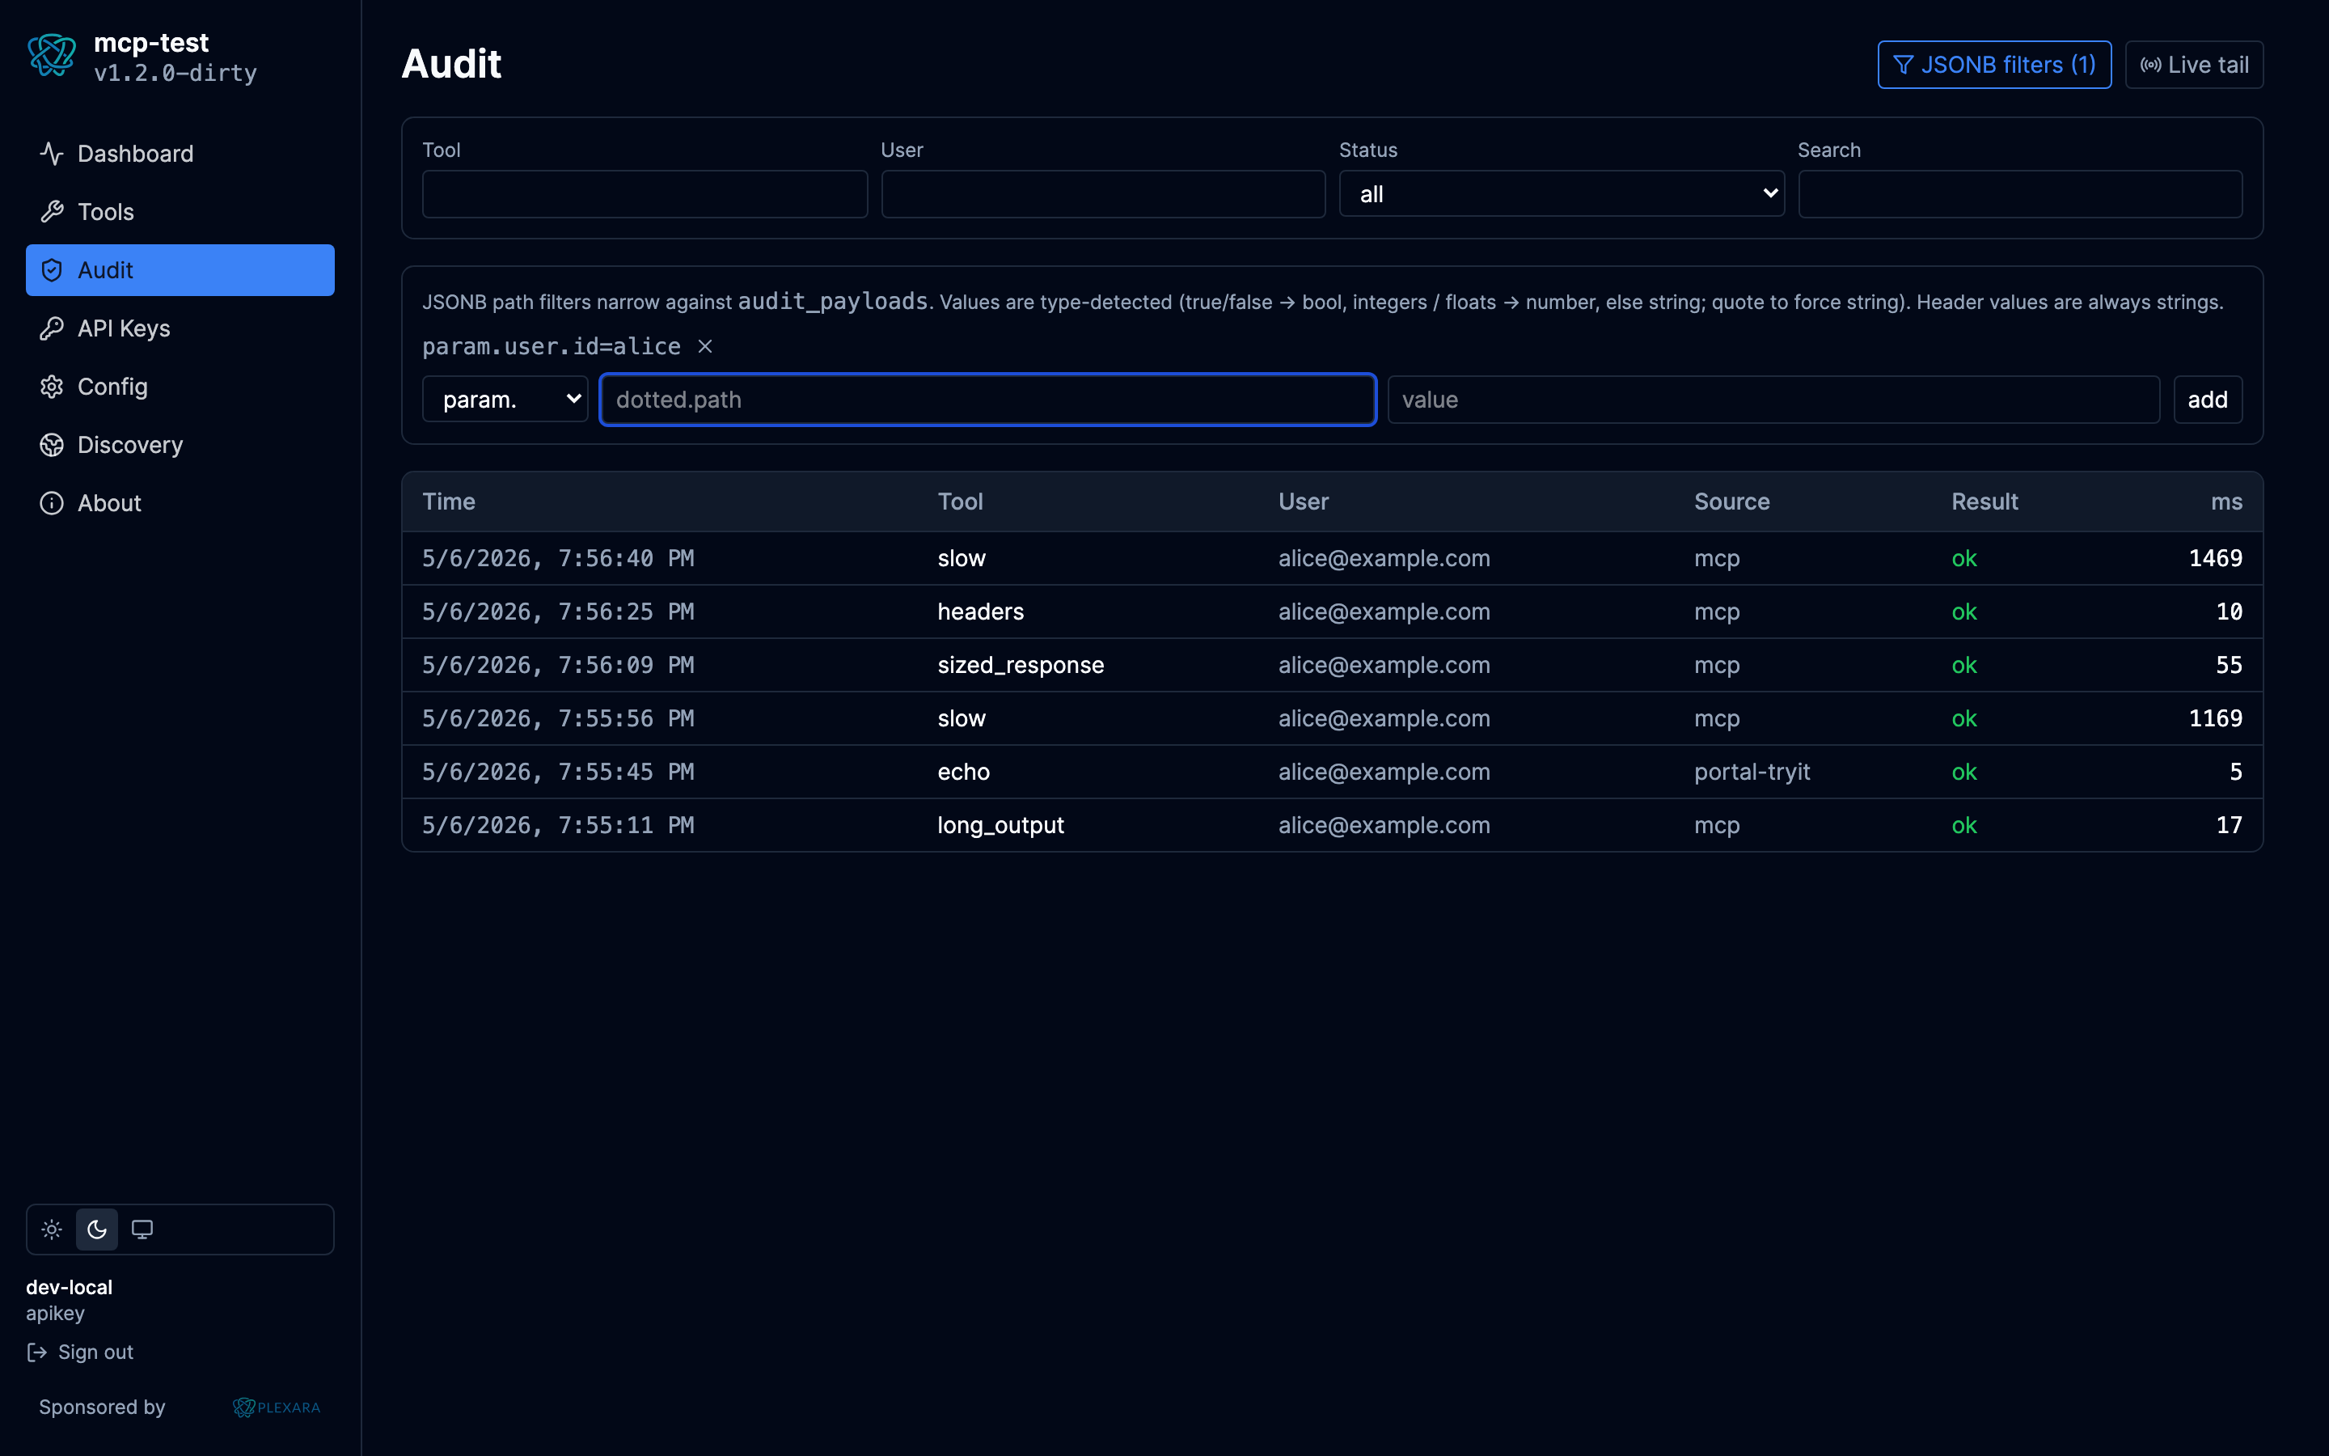Remove the param.user.id=alice filter
This screenshot has height=1456, width=2329.
point(705,347)
